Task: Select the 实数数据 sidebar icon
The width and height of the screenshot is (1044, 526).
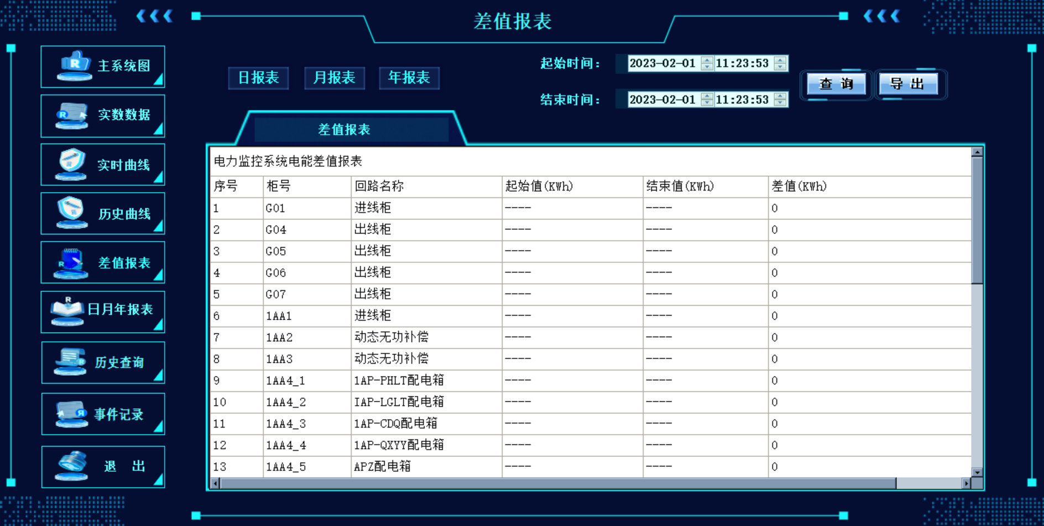Action: tap(102, 116)
